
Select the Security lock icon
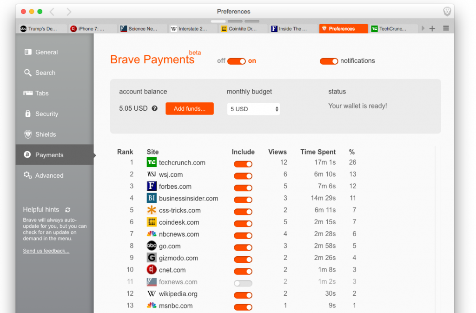(29, 113)
